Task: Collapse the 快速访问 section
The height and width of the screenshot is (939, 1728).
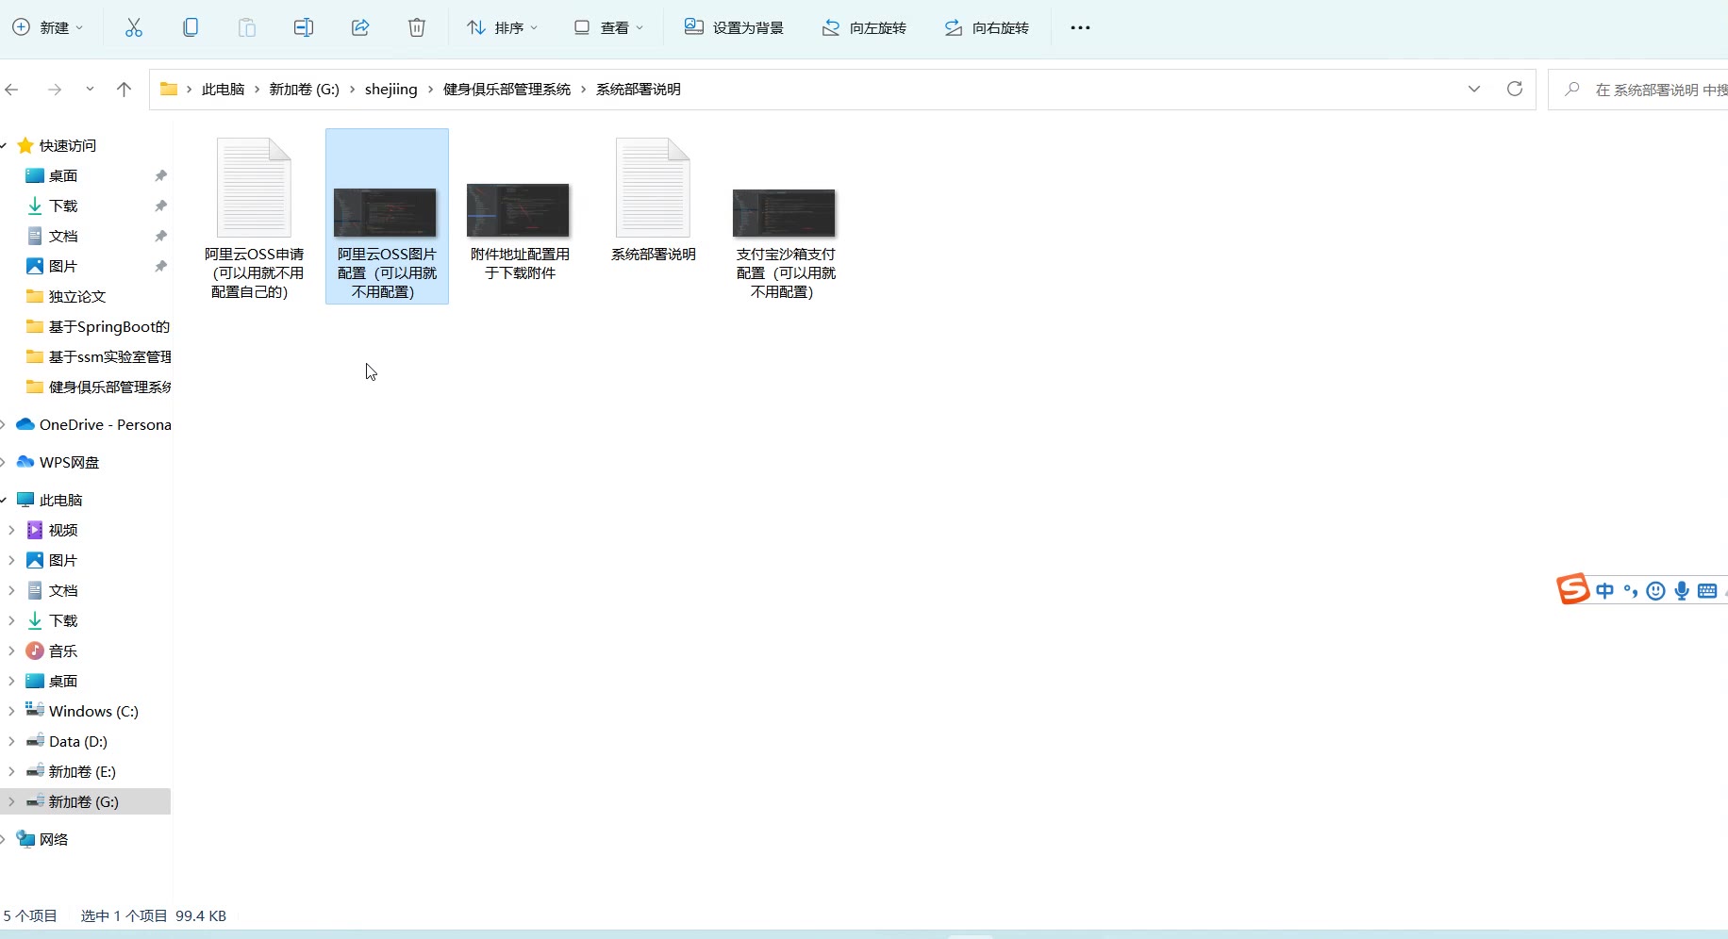Action: [4, 146]
